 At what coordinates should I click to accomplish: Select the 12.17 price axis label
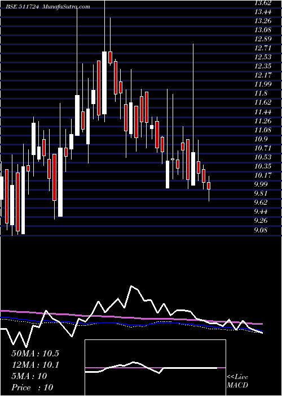263,75
